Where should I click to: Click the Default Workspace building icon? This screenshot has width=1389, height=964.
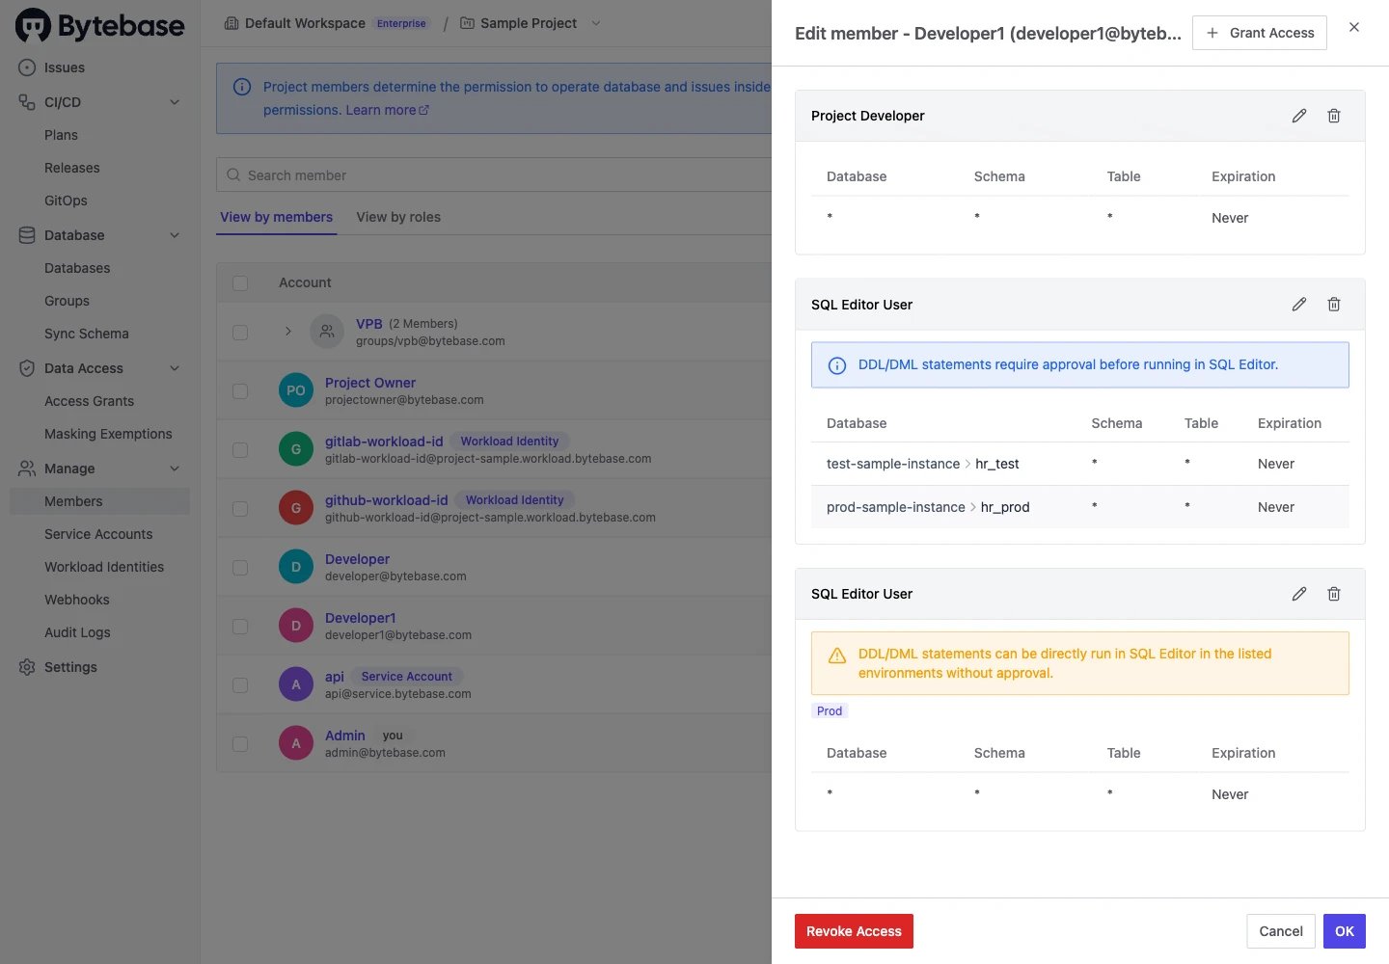231,23
